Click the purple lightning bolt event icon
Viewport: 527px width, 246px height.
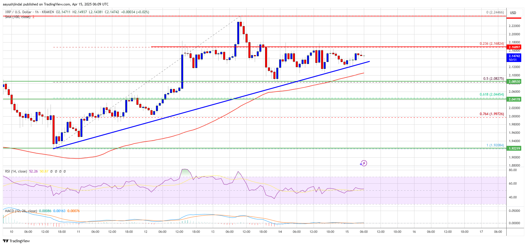[x=364, y=163]
